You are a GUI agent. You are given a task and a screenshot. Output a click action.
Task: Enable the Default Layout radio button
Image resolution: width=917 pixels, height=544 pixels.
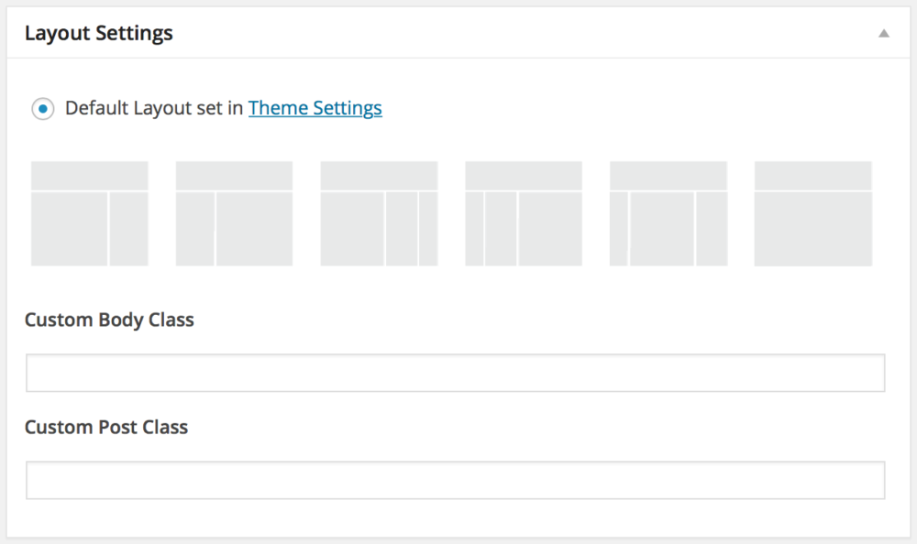click(x=42, y=108)
